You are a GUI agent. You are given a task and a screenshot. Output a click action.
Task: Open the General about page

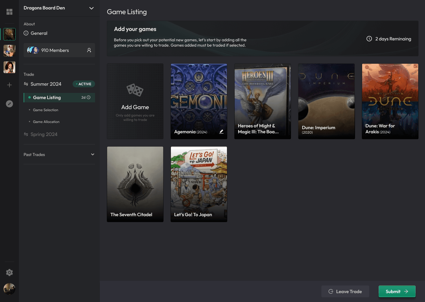tap(39, 33)
